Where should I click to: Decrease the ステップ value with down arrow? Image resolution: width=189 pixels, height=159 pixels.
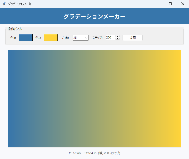point(117,39)
